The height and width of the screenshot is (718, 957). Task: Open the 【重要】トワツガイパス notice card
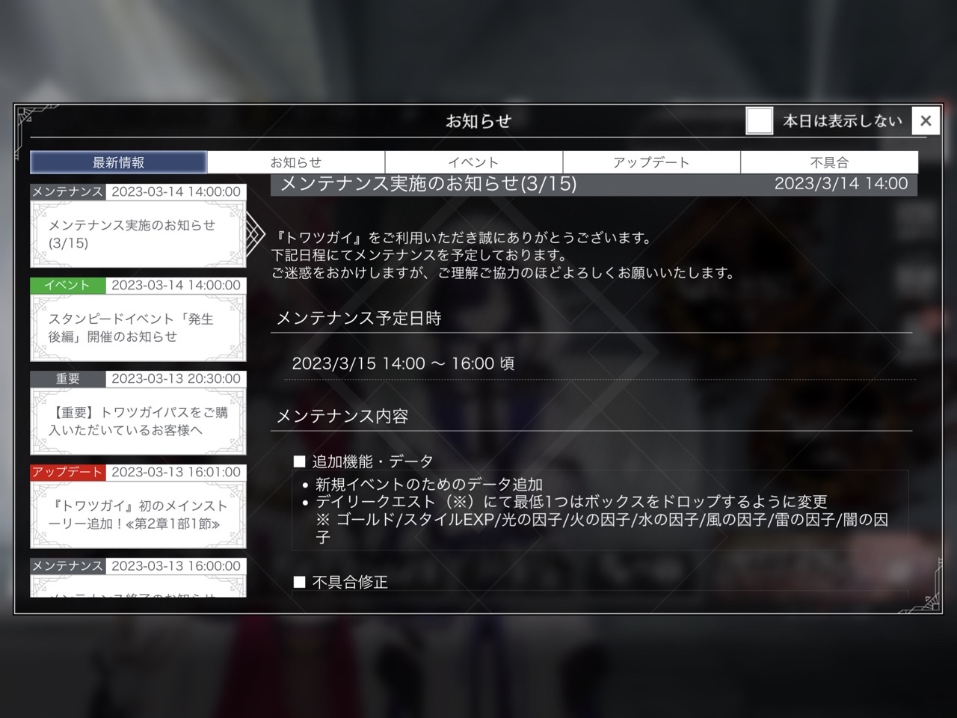click(138, 421)
